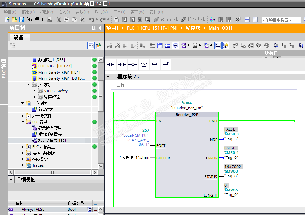Screen dimensions: 305x215
Task: Click 转至在线 go online button
Action: tap(166, 19)
